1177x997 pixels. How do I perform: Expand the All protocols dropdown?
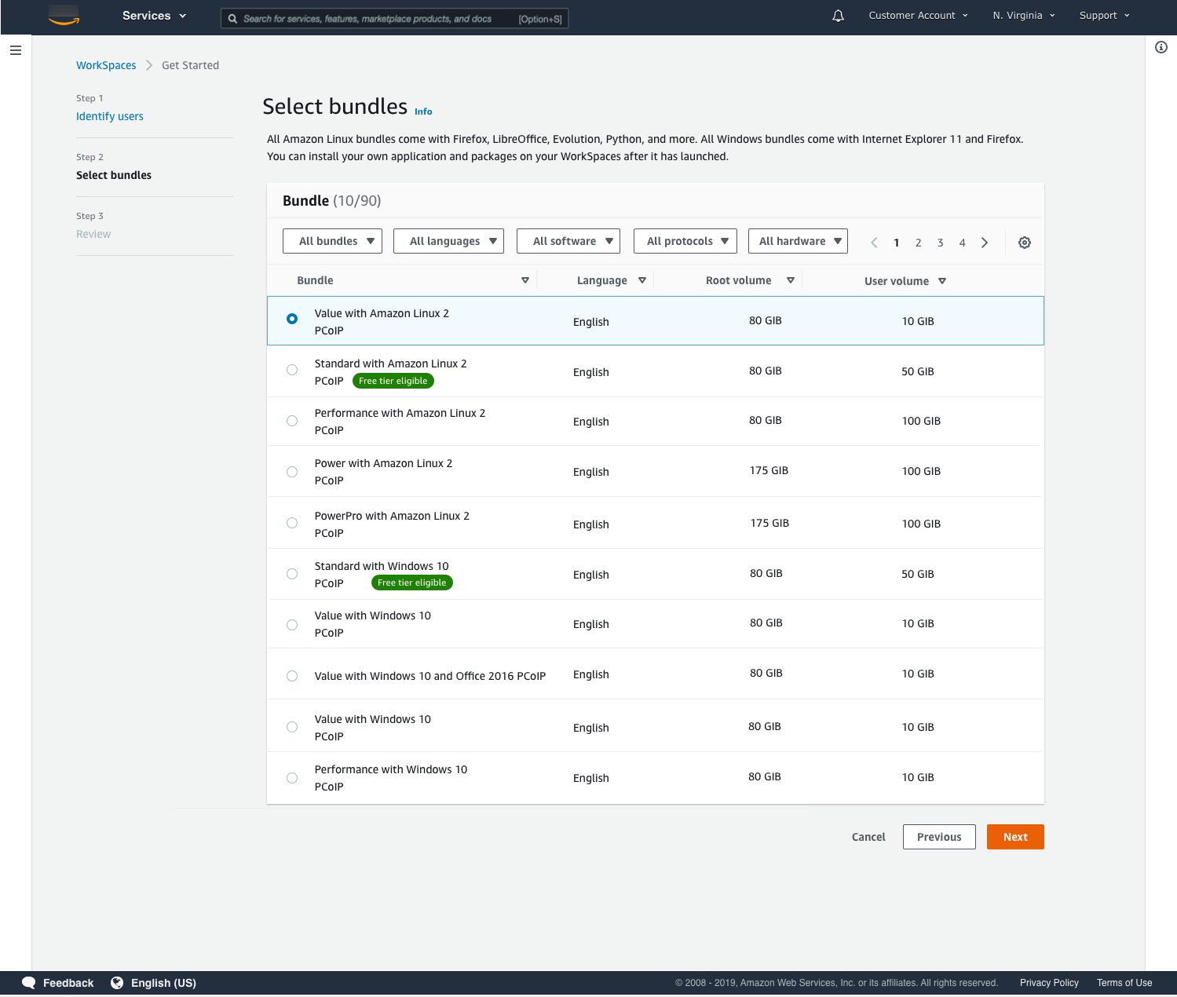point(685,241)
